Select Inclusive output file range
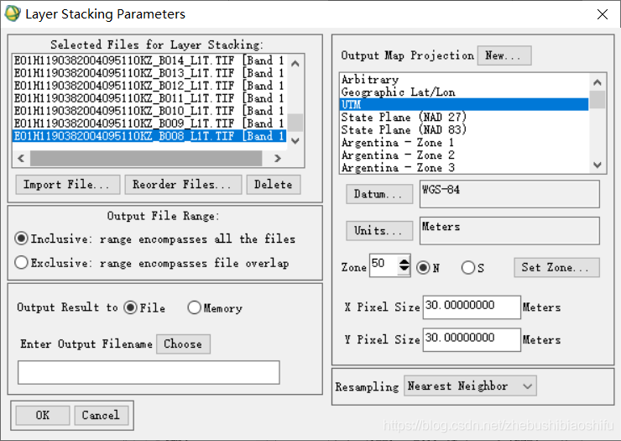The image size is (621, 441). pyautogui.click(x=21, y=239)
